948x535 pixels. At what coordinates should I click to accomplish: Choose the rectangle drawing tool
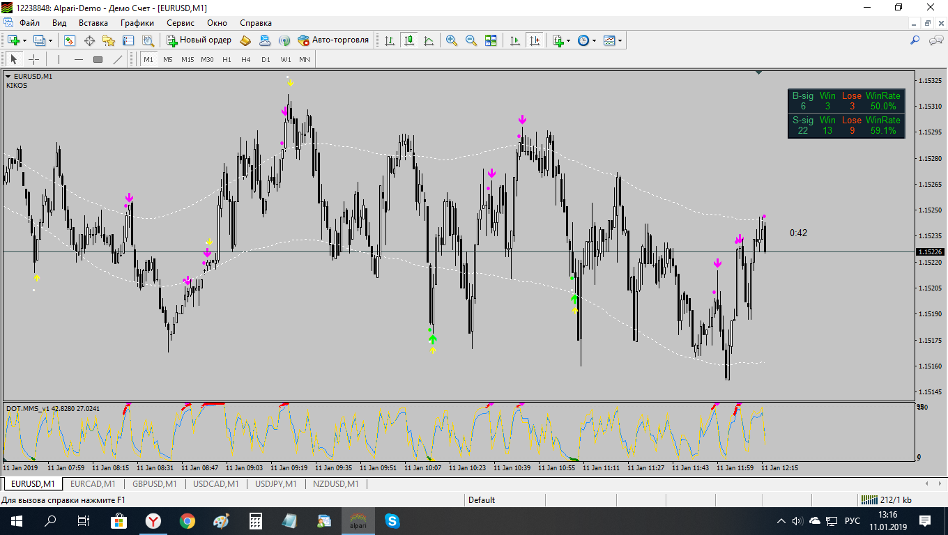[98, 59]
